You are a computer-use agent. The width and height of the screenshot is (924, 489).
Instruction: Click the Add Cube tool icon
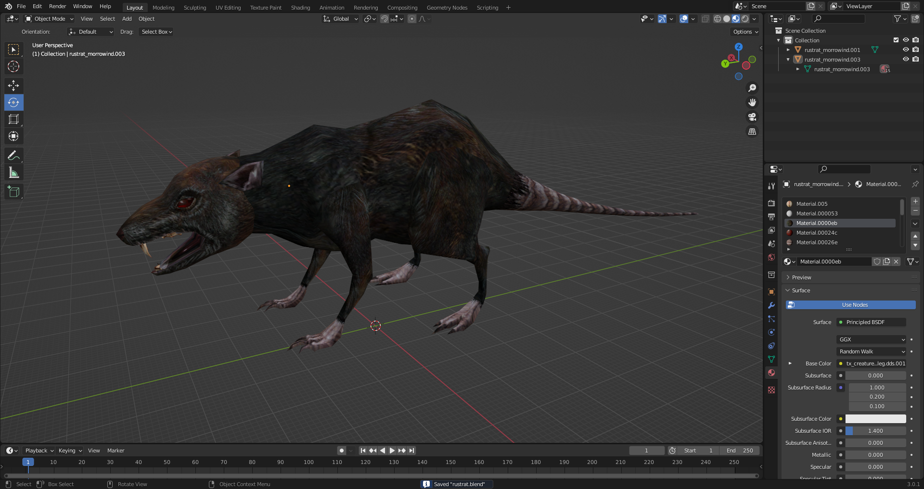13,191
